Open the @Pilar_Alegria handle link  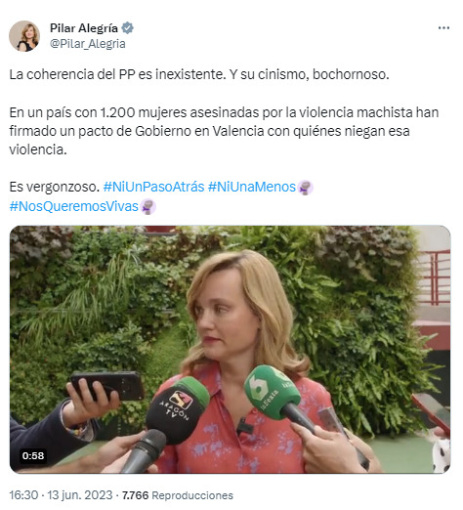click(x=88, y=44)
